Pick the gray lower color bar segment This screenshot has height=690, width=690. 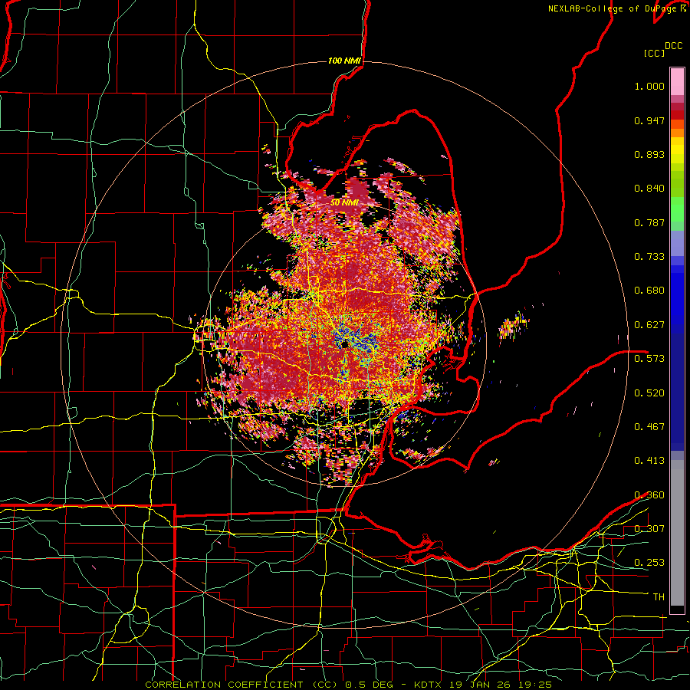677,533
